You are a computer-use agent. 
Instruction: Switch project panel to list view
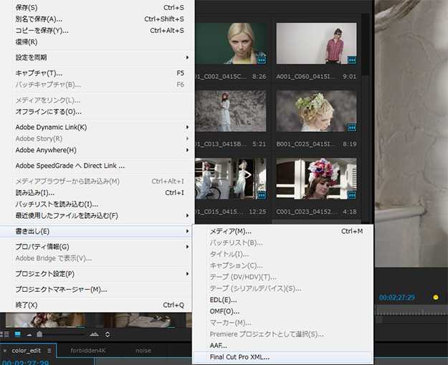point(6,334)
